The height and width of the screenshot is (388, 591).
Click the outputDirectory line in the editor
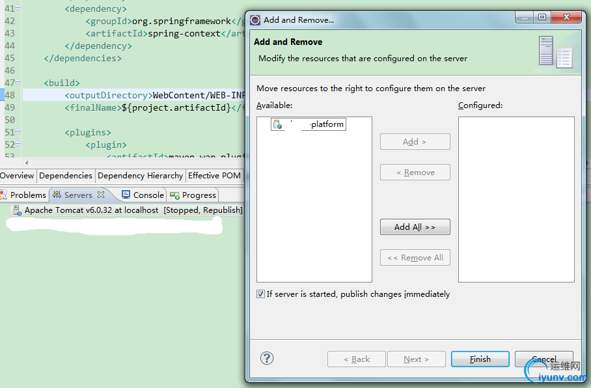tap(134, 96)
